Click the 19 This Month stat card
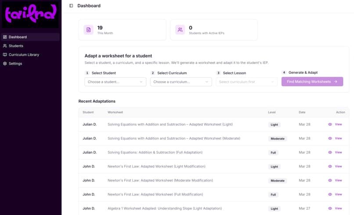This screenshot has height=215, width=354. tap(123, 30)
